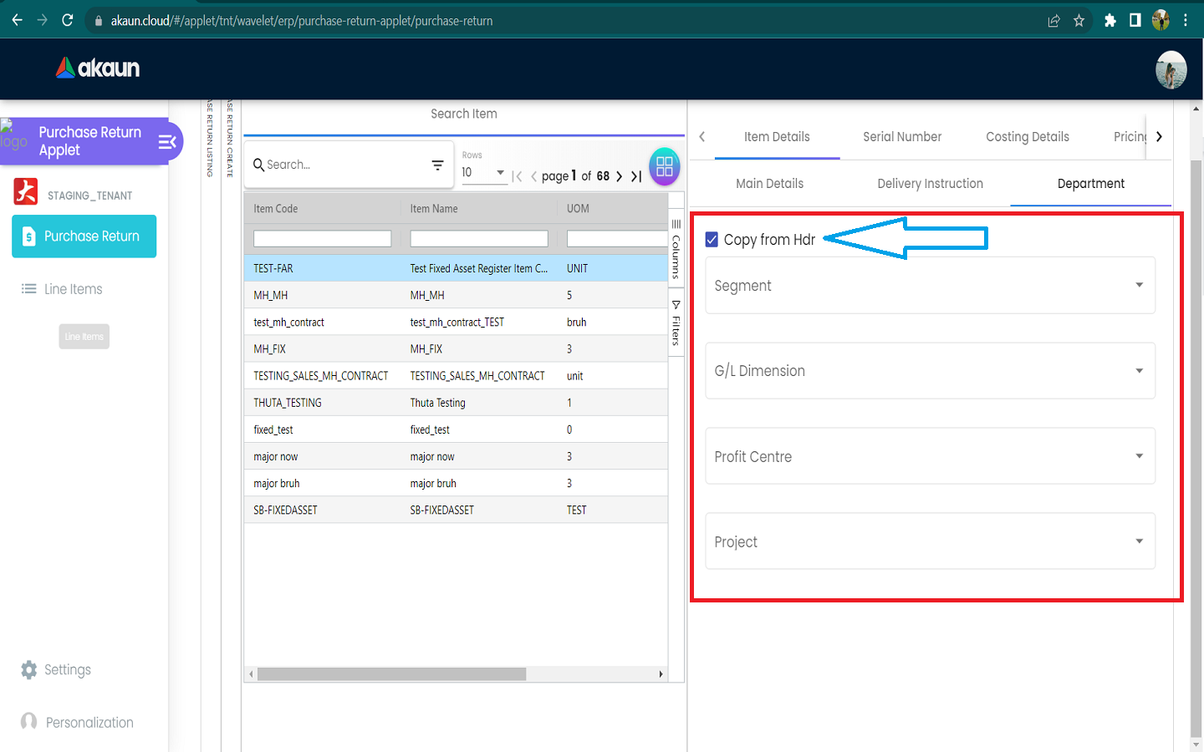The image size is (1204, 752).
Task: Uncheck the Copy from Hdr checkbox
Action: click(712, 240)
